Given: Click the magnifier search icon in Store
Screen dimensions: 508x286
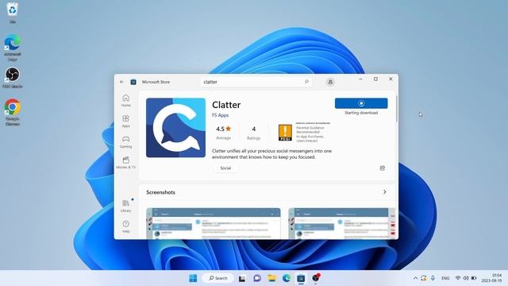Looking at the screenshot, I should click(306, 82).
